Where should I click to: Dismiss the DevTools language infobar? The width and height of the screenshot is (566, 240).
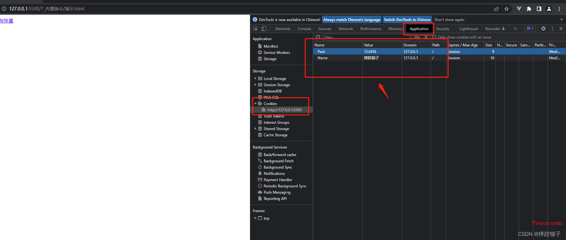(562, 19)
